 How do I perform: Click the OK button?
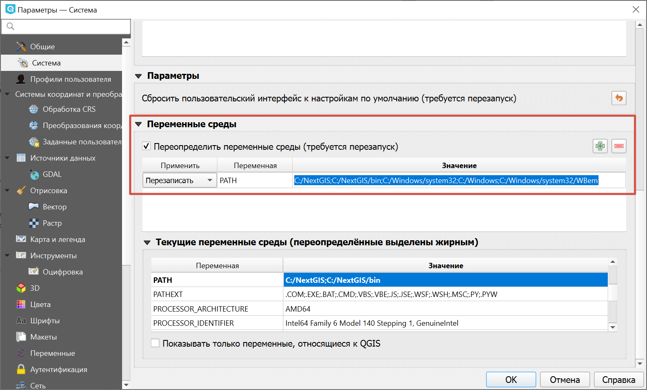tap(510, 379)
